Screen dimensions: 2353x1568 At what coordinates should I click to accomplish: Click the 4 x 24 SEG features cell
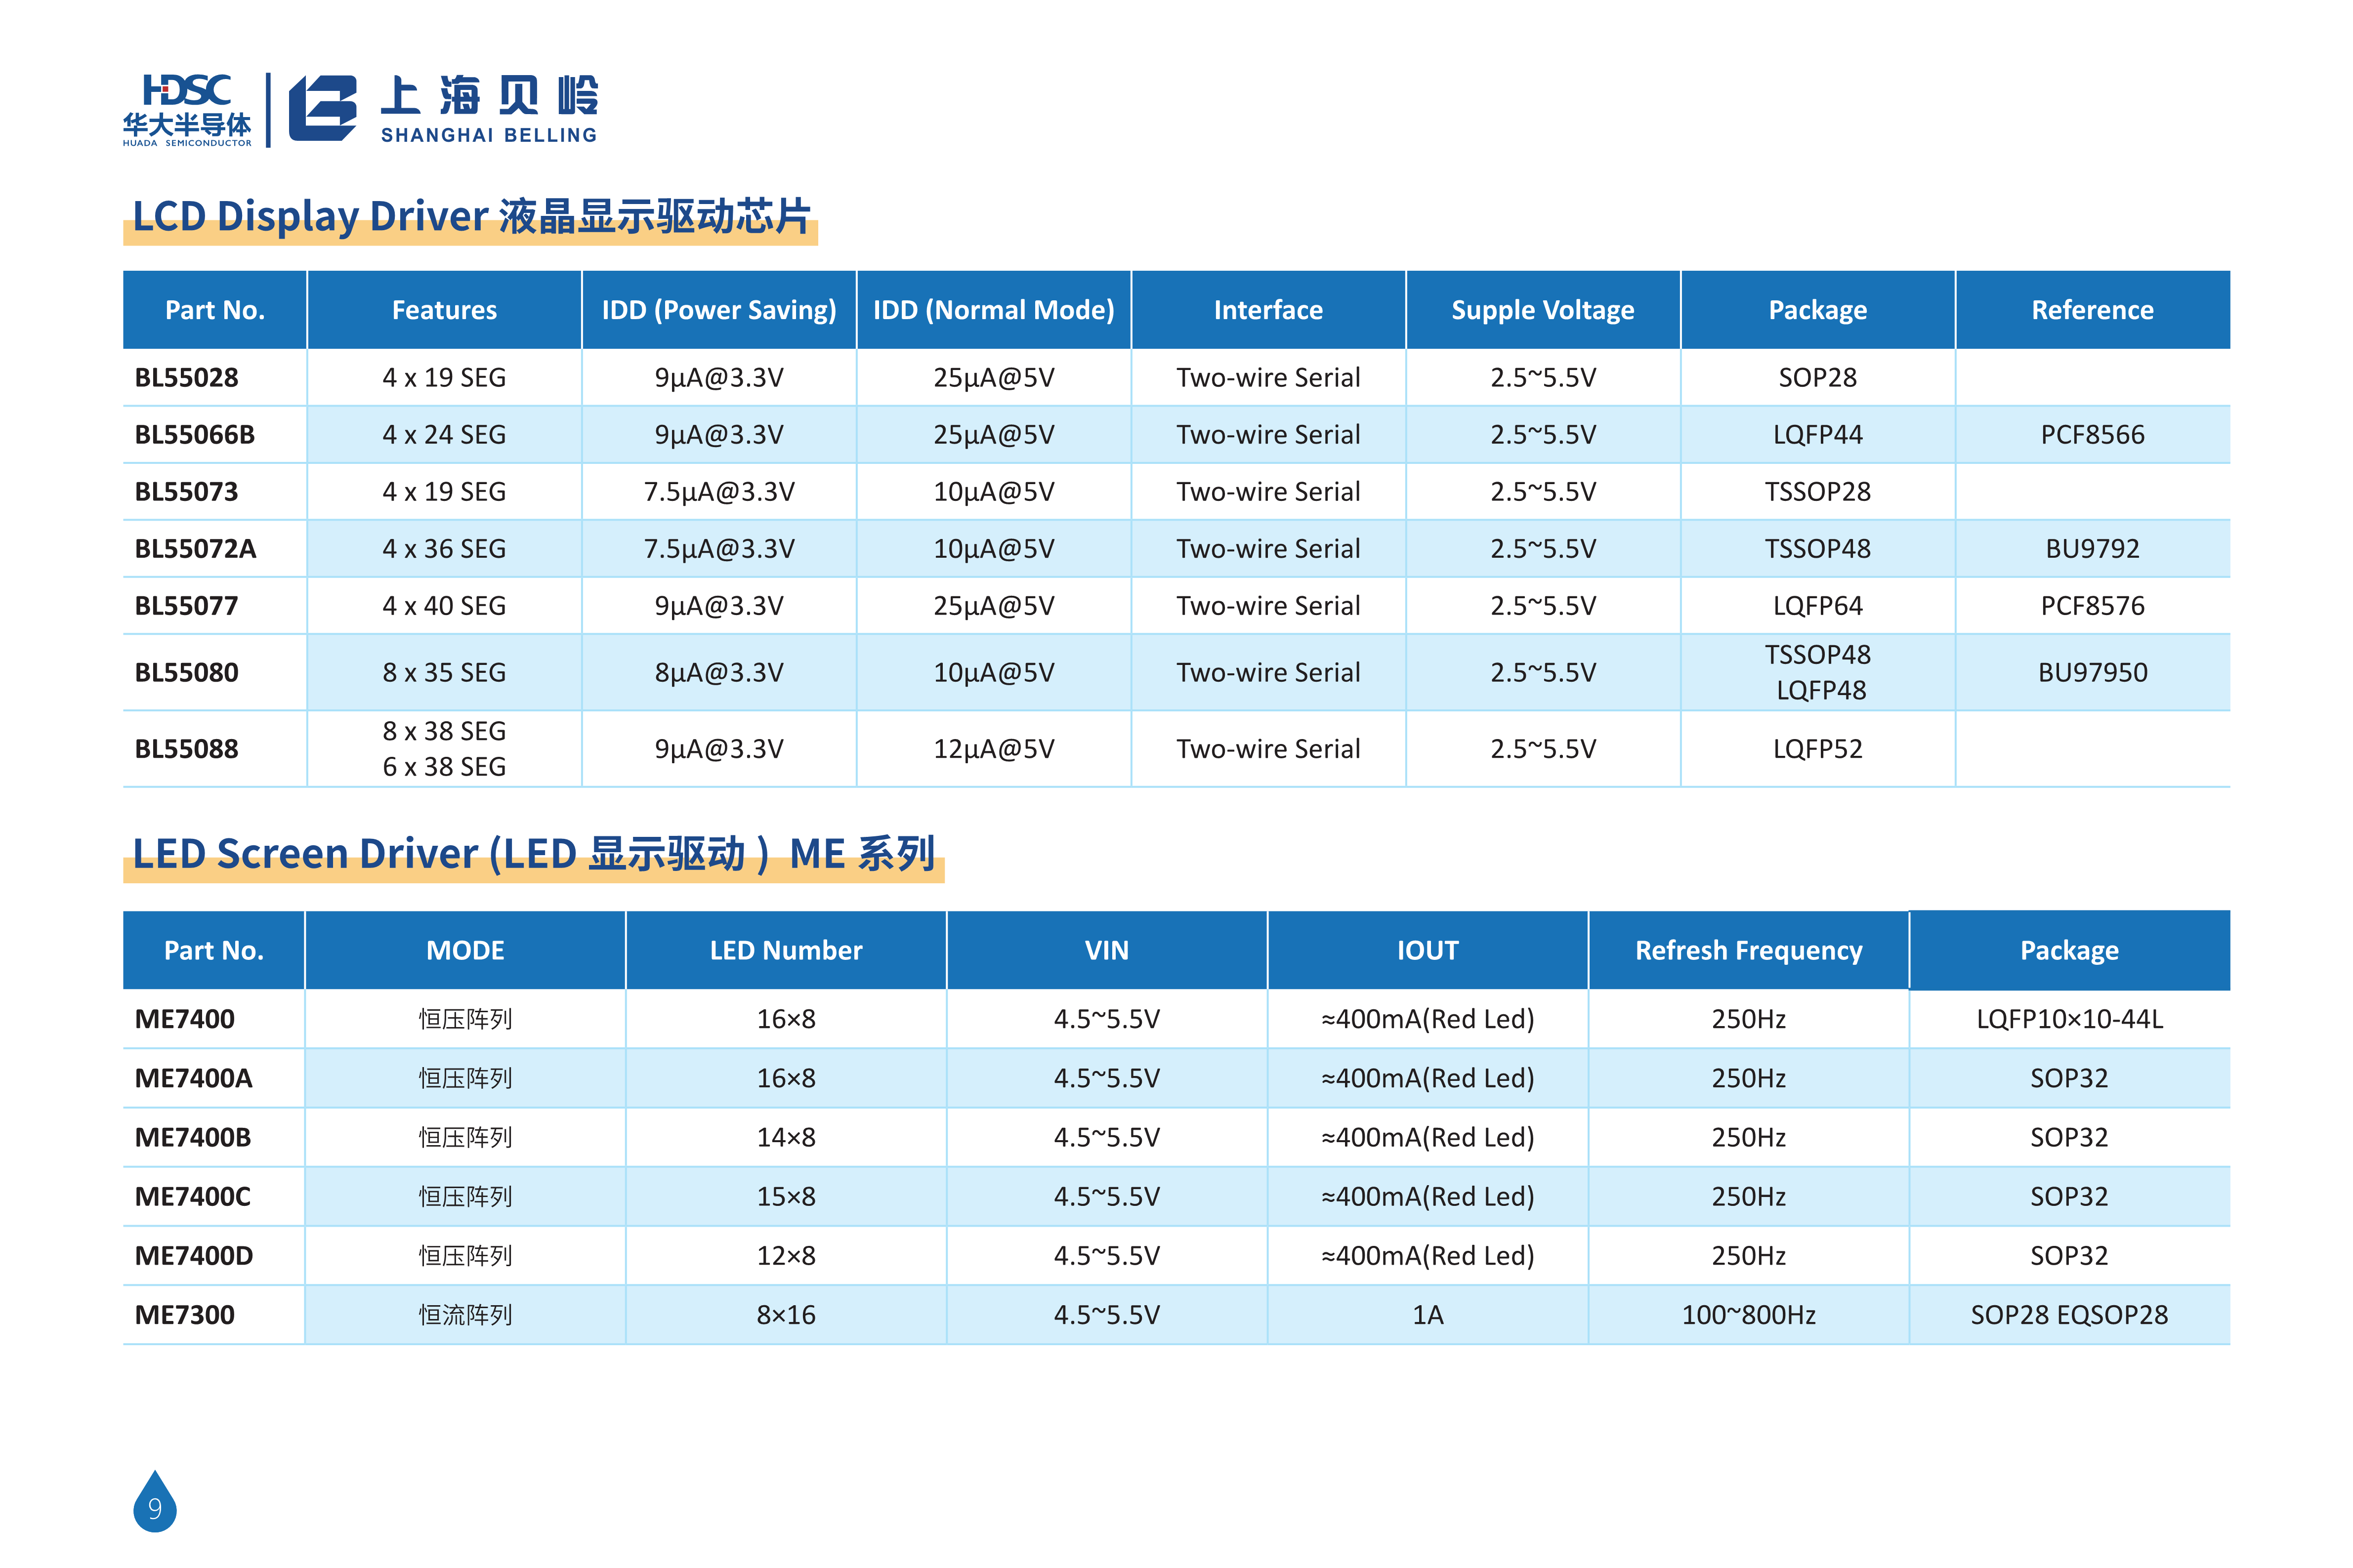(x=444, y=435)
